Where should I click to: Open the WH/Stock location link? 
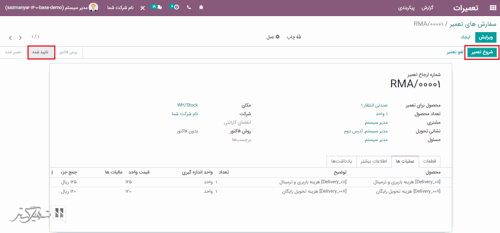click(x=187, y=105)
